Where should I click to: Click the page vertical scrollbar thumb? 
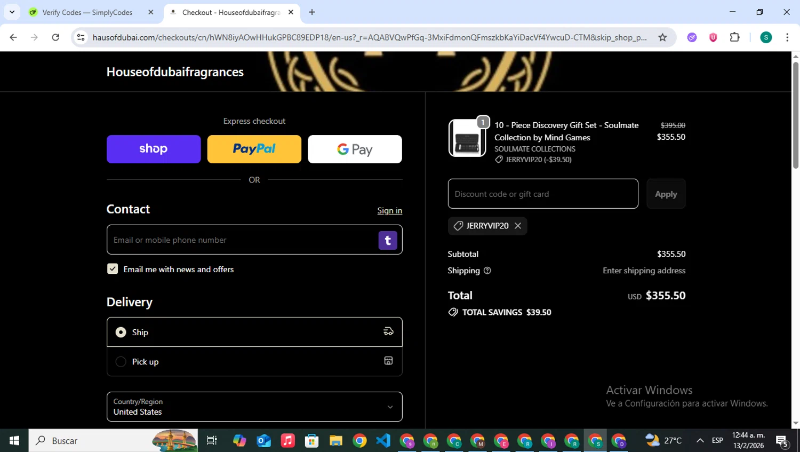[796, 115]
